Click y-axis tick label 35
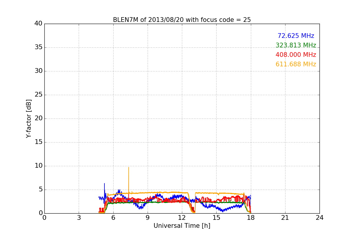The height and width of the screenshot is (237, 355). click(x=38, y=47)
